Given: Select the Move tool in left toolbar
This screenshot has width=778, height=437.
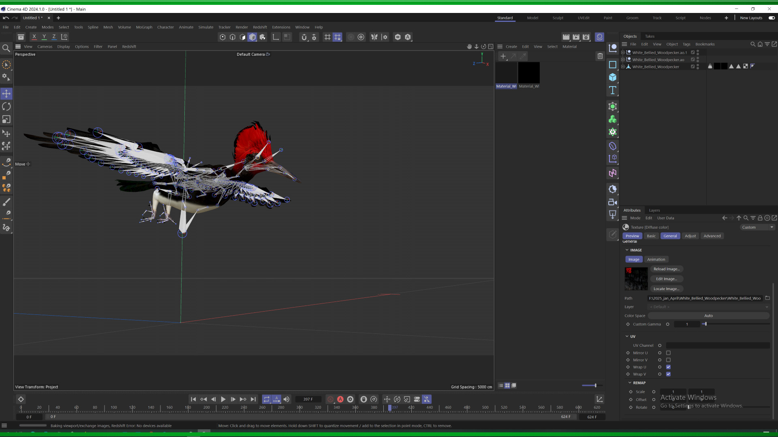Looking at the screenshot, I should pyautogui.click(x=6, y=94).
